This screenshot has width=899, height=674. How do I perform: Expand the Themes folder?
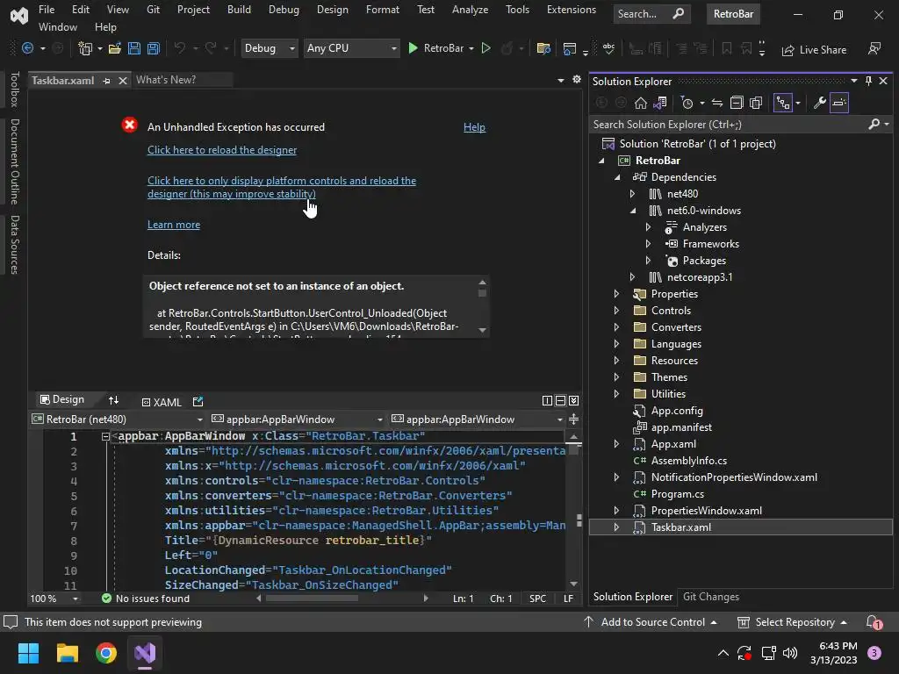pyautogui.click(x=616, y=377)
